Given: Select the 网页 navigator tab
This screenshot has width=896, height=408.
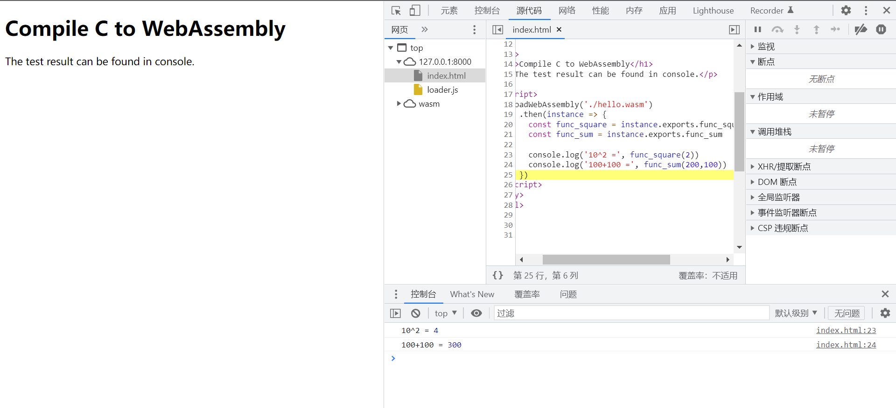Looking at the screenshot, I should (399, 30).
